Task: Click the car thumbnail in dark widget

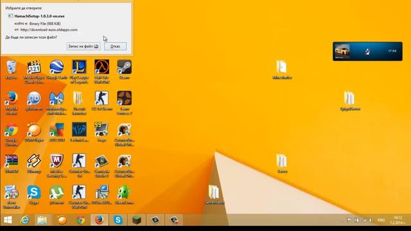Action: [342, 51]
